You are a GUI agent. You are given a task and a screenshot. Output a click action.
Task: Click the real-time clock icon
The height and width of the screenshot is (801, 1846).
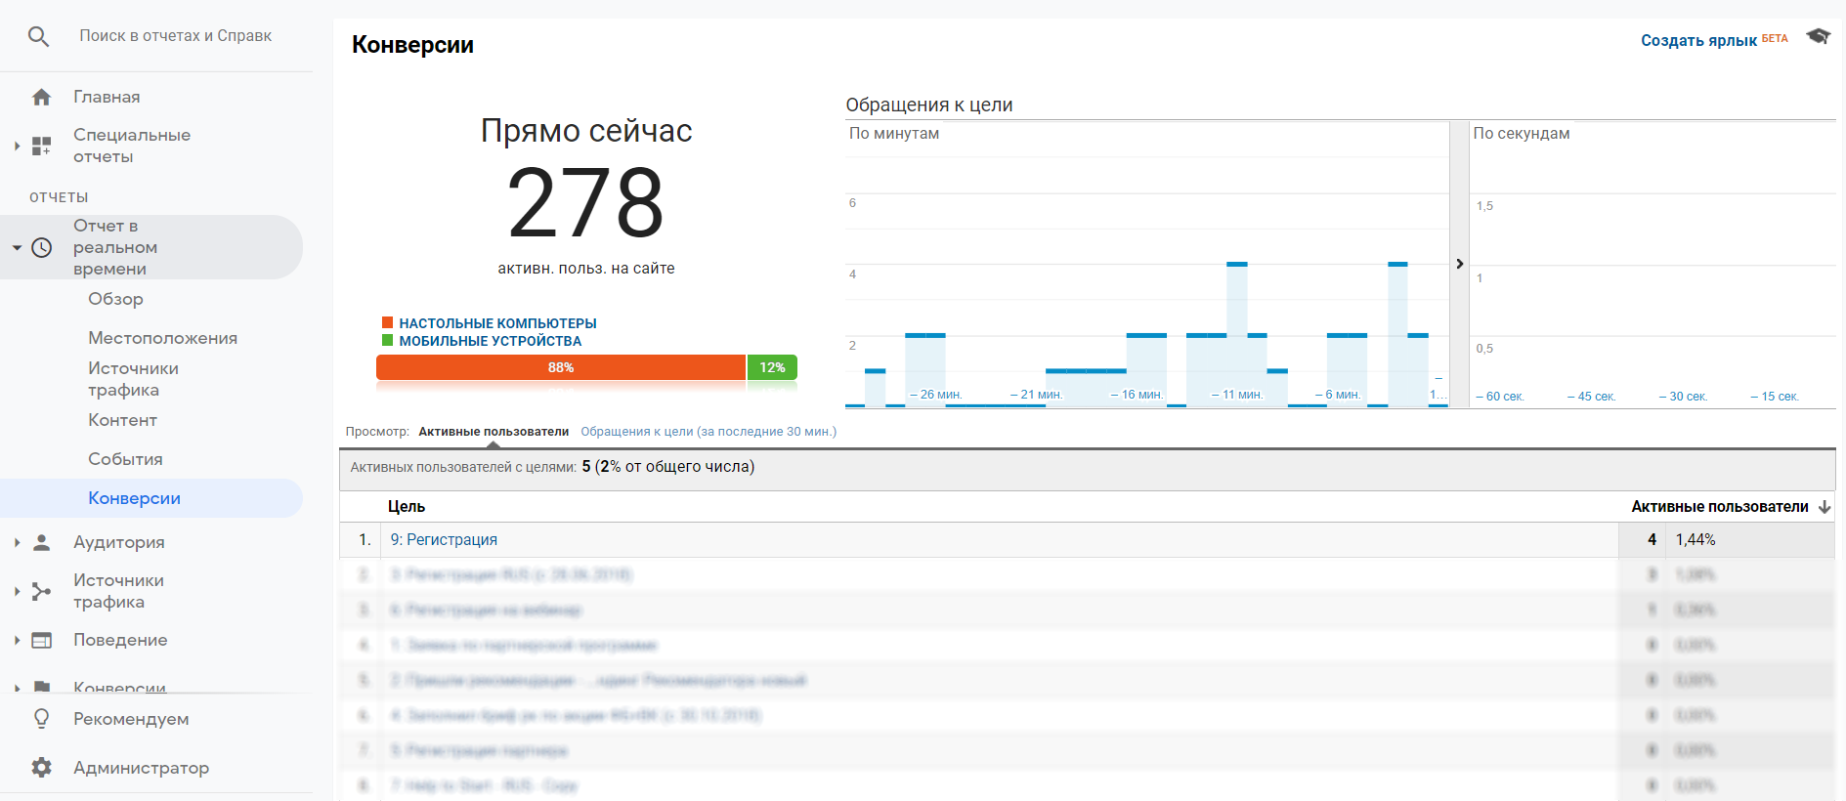[41, 247]
